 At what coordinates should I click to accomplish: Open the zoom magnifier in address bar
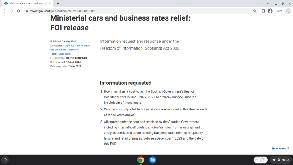click(x=255, y=11)
